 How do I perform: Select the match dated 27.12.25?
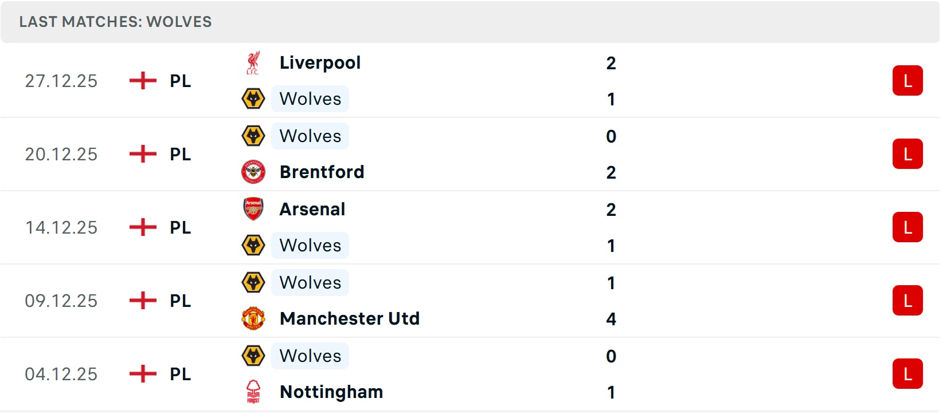coord(61,81)
